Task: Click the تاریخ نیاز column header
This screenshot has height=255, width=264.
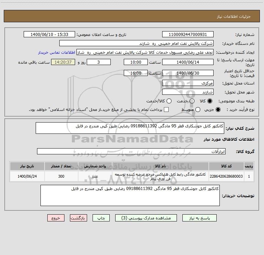Action: click(x=27, y=166)
